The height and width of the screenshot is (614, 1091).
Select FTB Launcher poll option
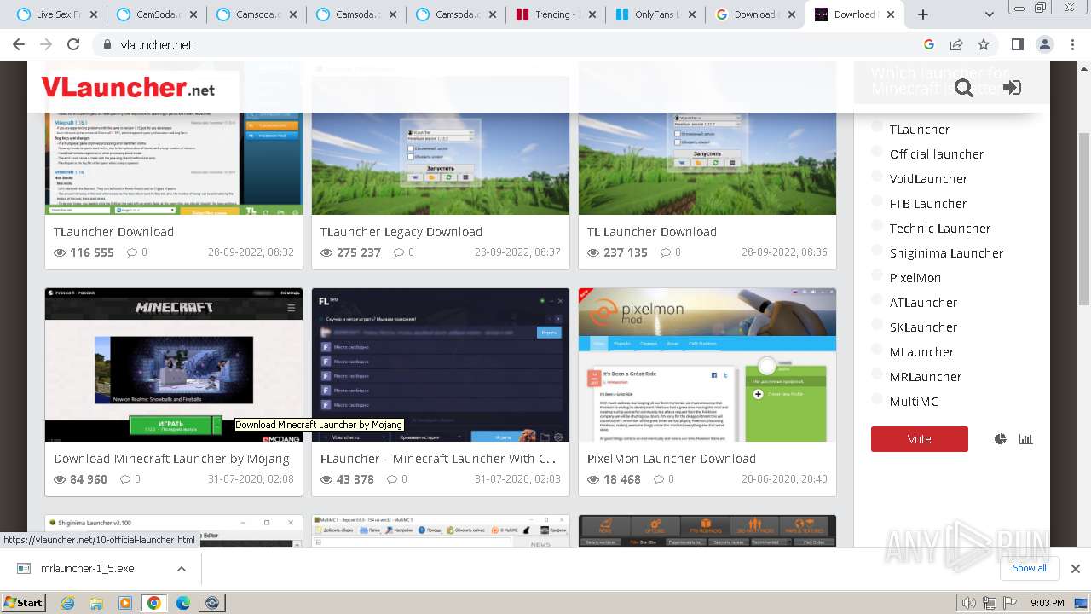pyautogui.click(x=877, y=201)
